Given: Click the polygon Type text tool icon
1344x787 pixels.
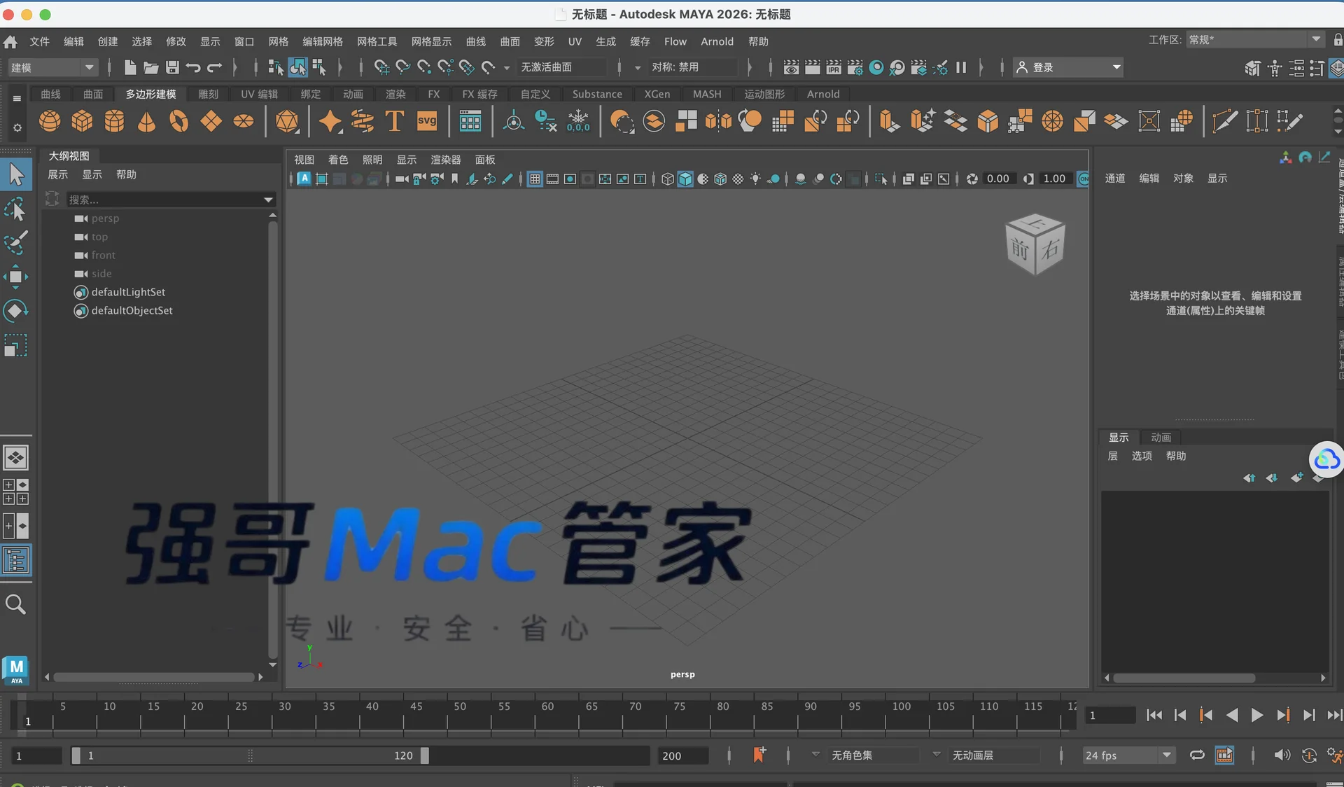Looking at the screenshot, I should pos(395,121).
